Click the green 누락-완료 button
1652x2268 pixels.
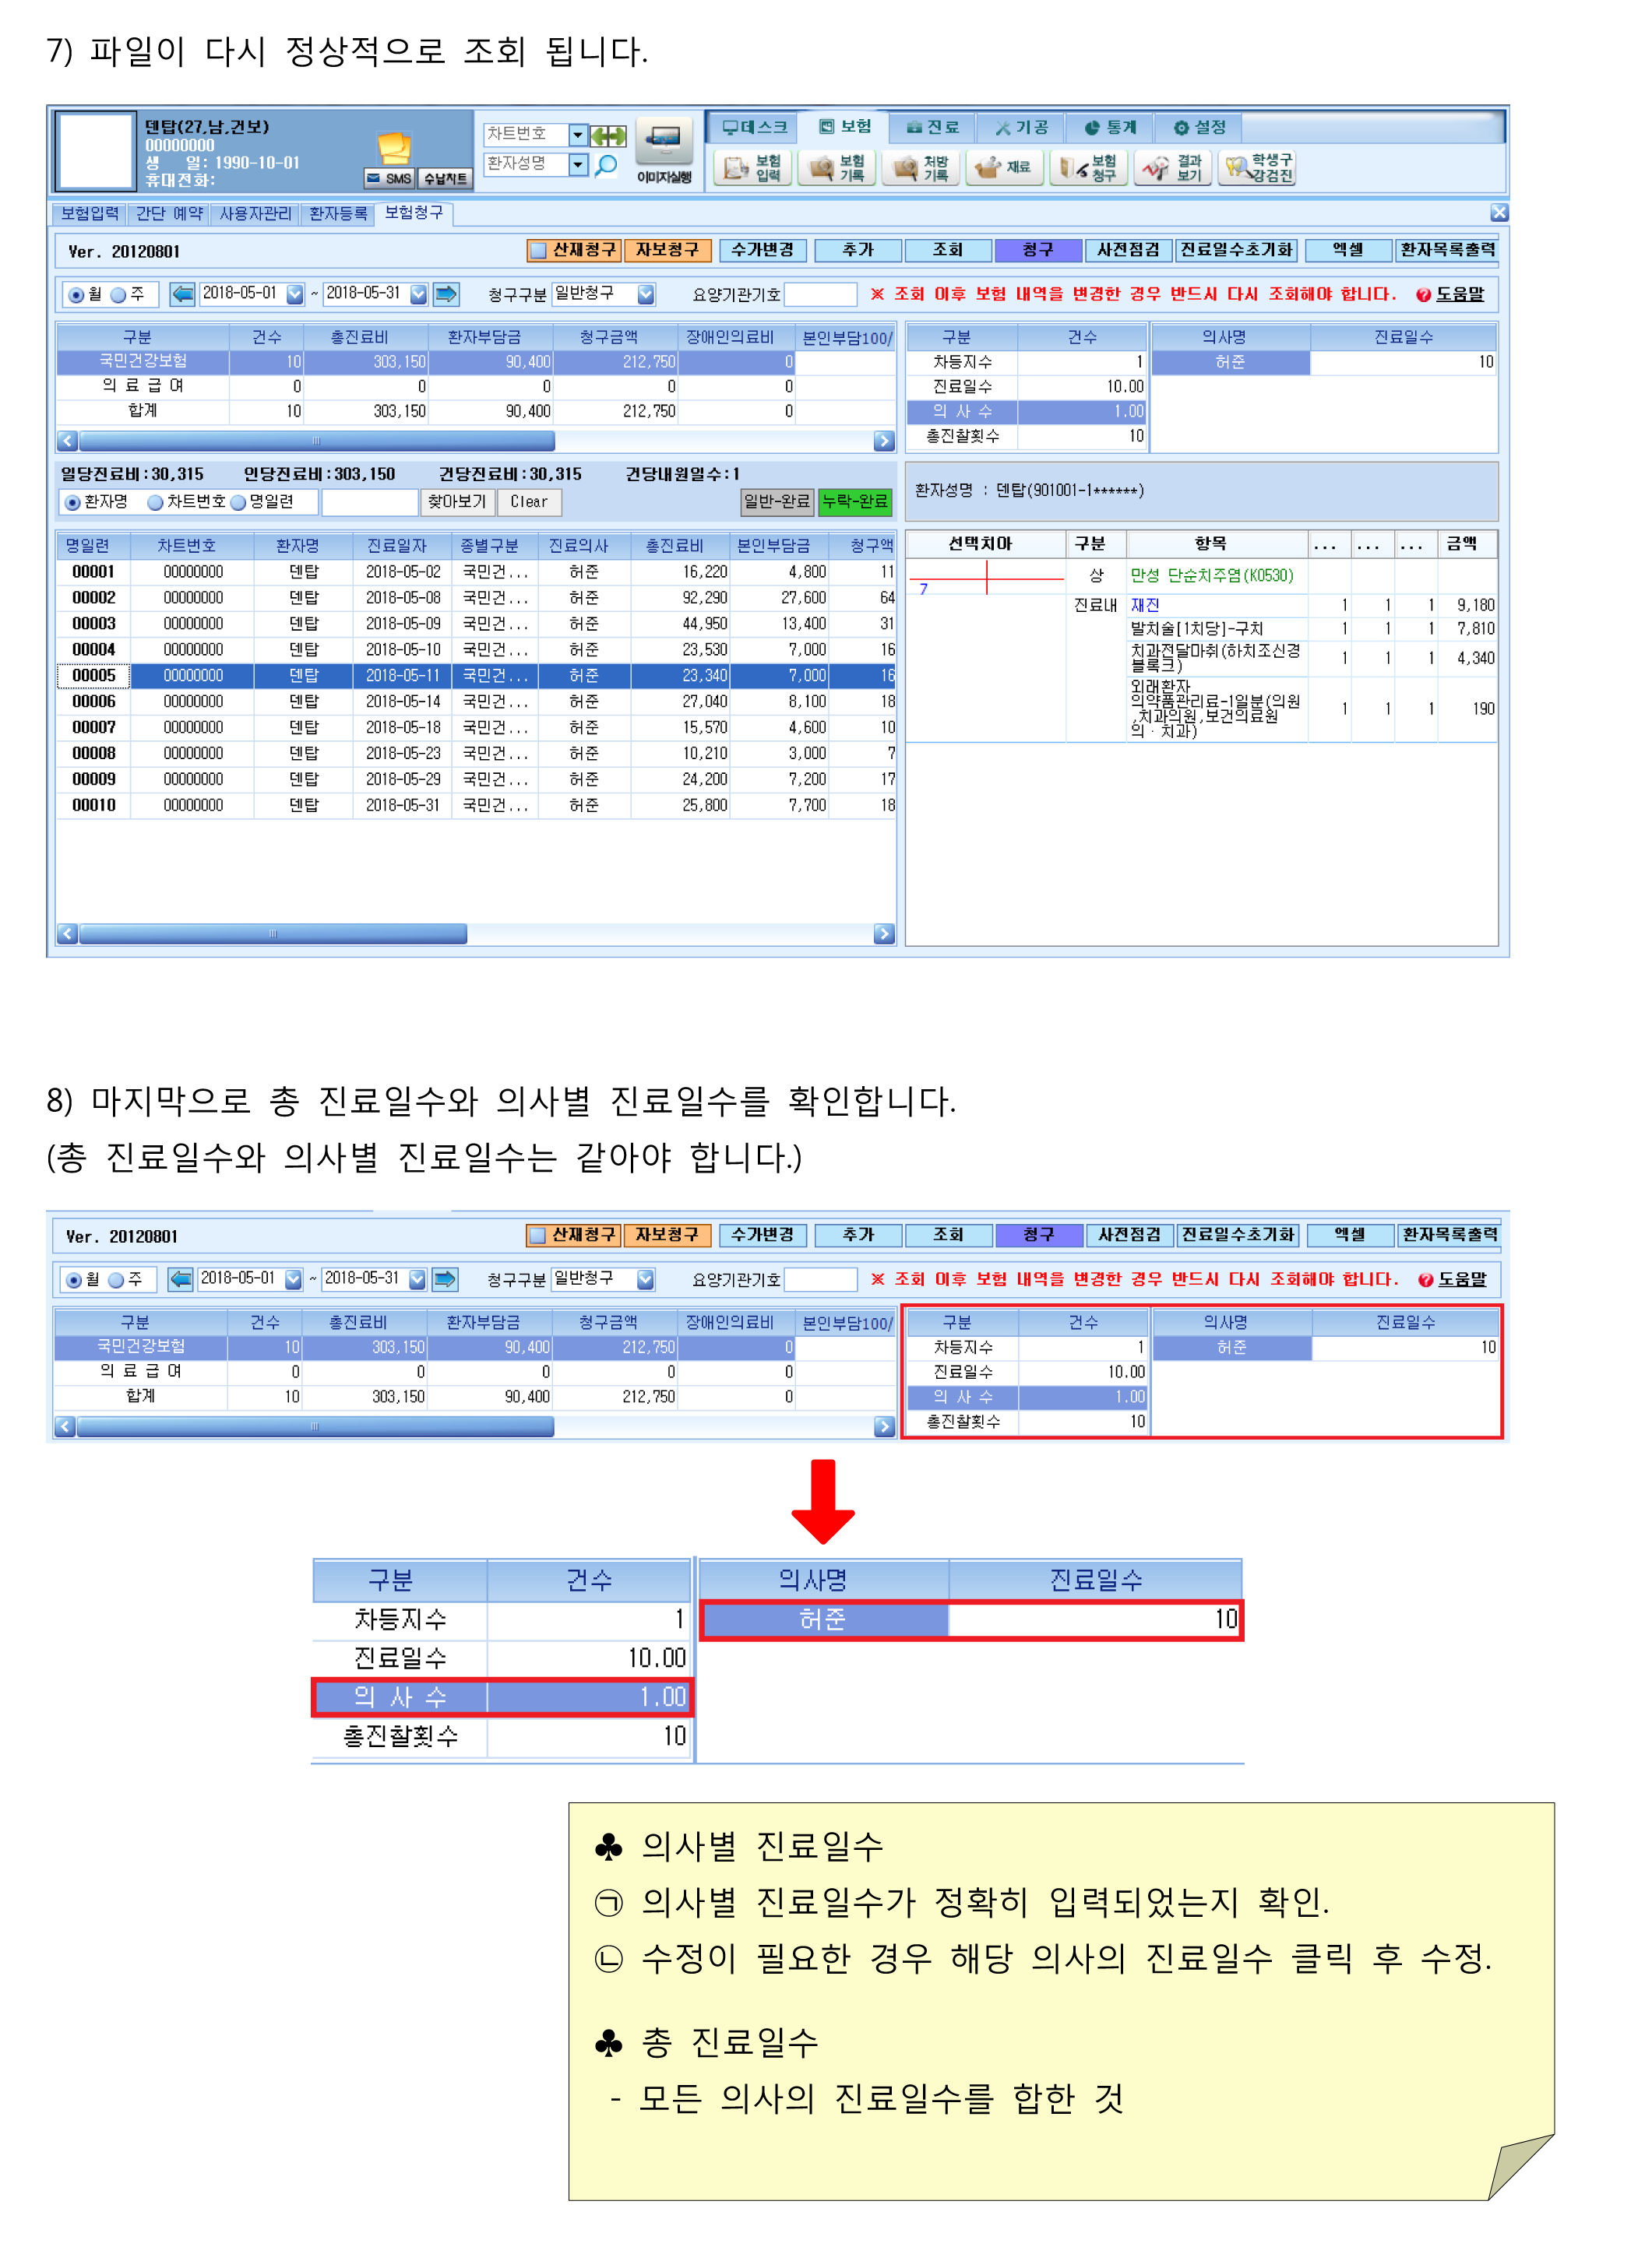coord(854,502)
